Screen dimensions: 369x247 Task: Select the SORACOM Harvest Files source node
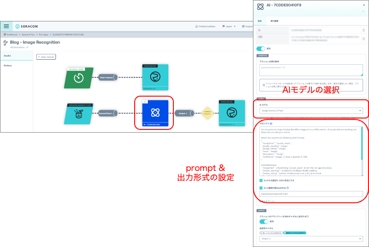coord(79,114)
